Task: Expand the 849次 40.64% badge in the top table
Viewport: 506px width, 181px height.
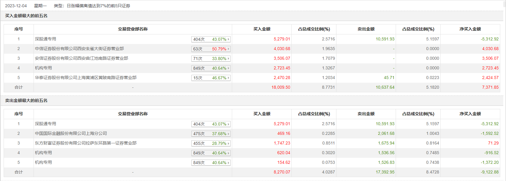Action: click(211, 68)
